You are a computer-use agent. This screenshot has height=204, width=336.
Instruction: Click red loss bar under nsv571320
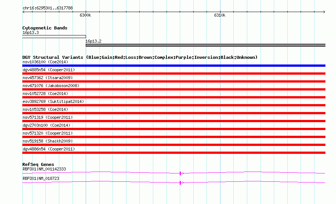(x=174, y=137)
